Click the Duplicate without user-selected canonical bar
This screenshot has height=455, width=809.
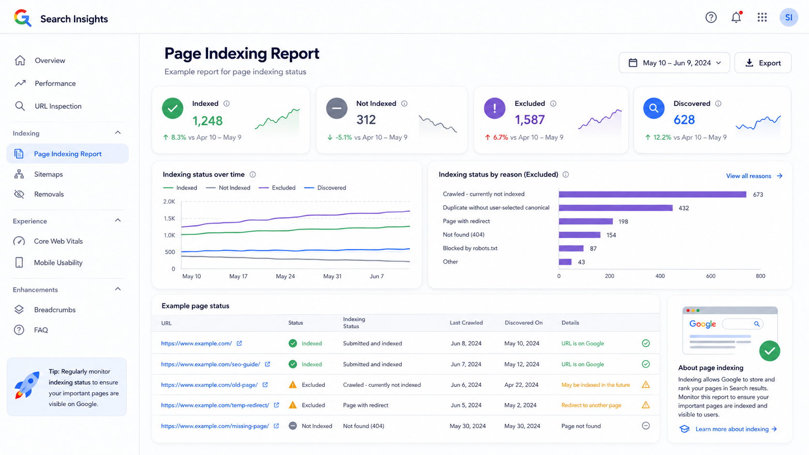click(616, 208)
